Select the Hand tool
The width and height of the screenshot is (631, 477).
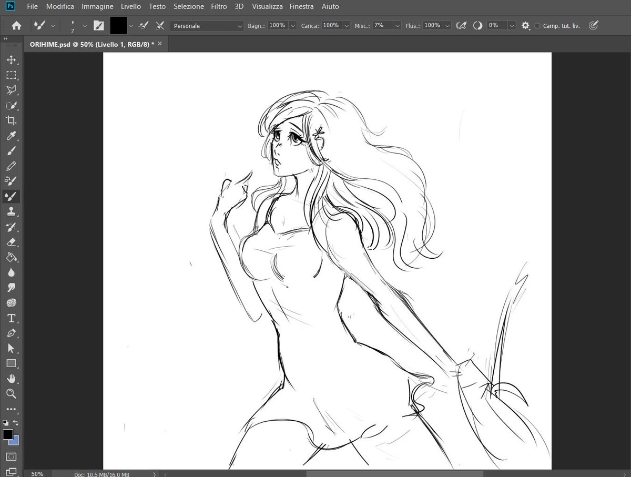(11, 379)
